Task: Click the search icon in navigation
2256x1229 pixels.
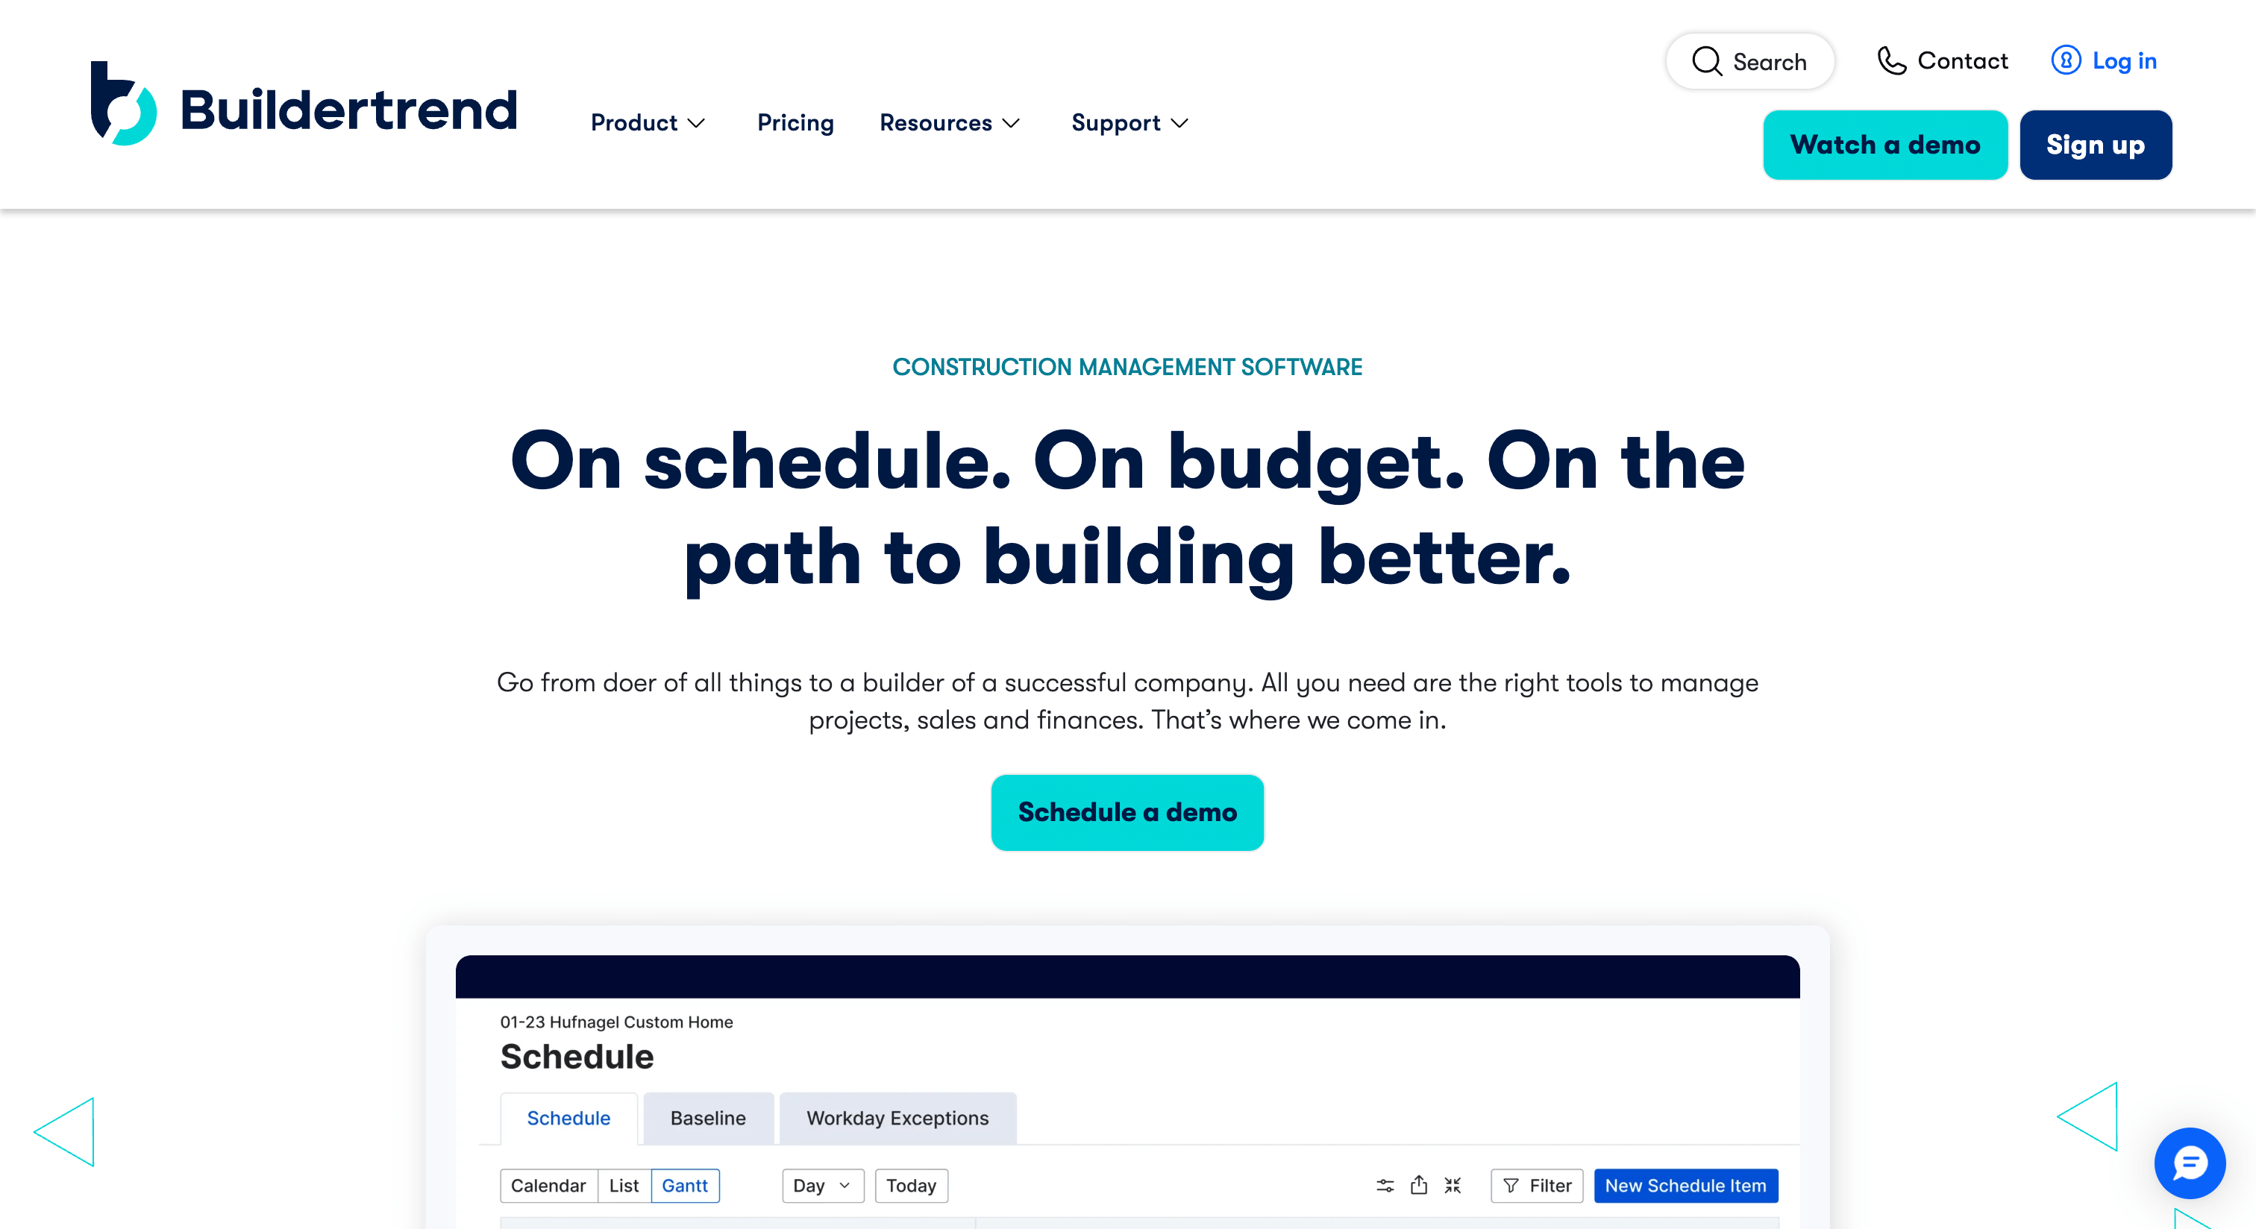Action: [1705, 60]
